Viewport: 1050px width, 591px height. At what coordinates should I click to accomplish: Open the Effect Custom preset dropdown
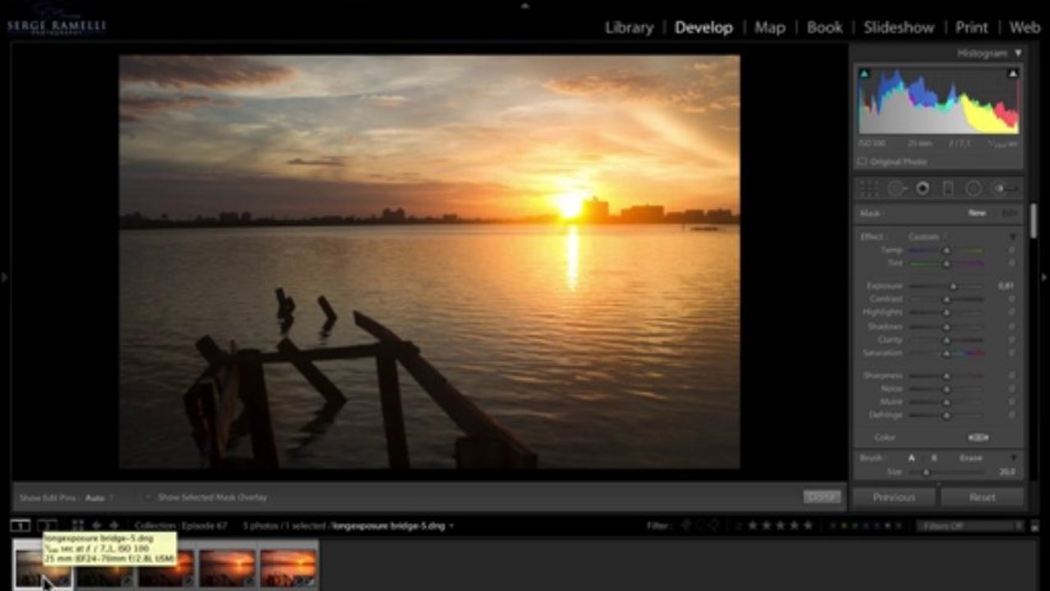pos(928,237)
